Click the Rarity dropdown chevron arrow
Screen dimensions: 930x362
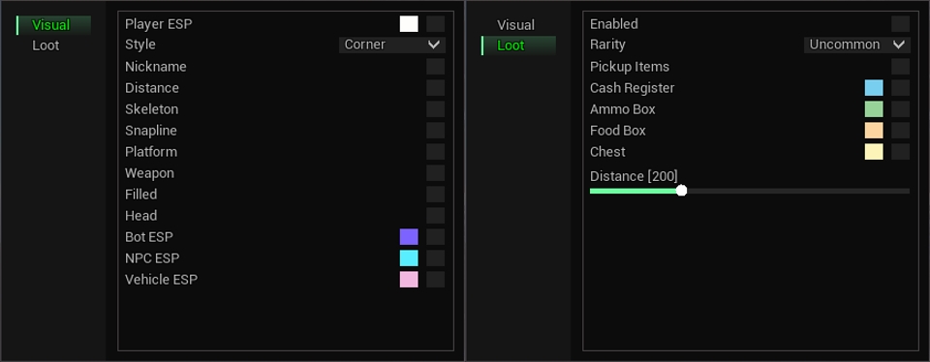pos(899,45)
